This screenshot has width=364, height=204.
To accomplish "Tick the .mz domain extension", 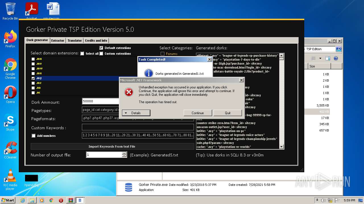I will [x=33, y=83].
